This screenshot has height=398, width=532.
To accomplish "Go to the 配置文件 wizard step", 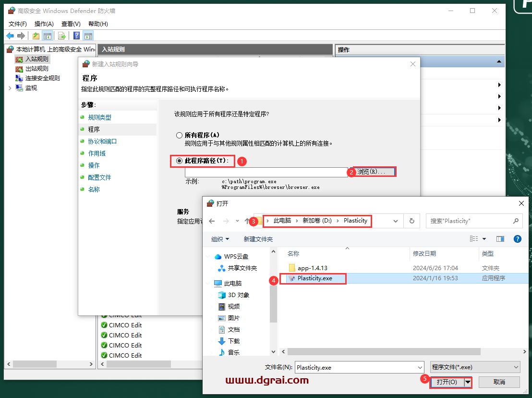I will (x=100, y=177).
